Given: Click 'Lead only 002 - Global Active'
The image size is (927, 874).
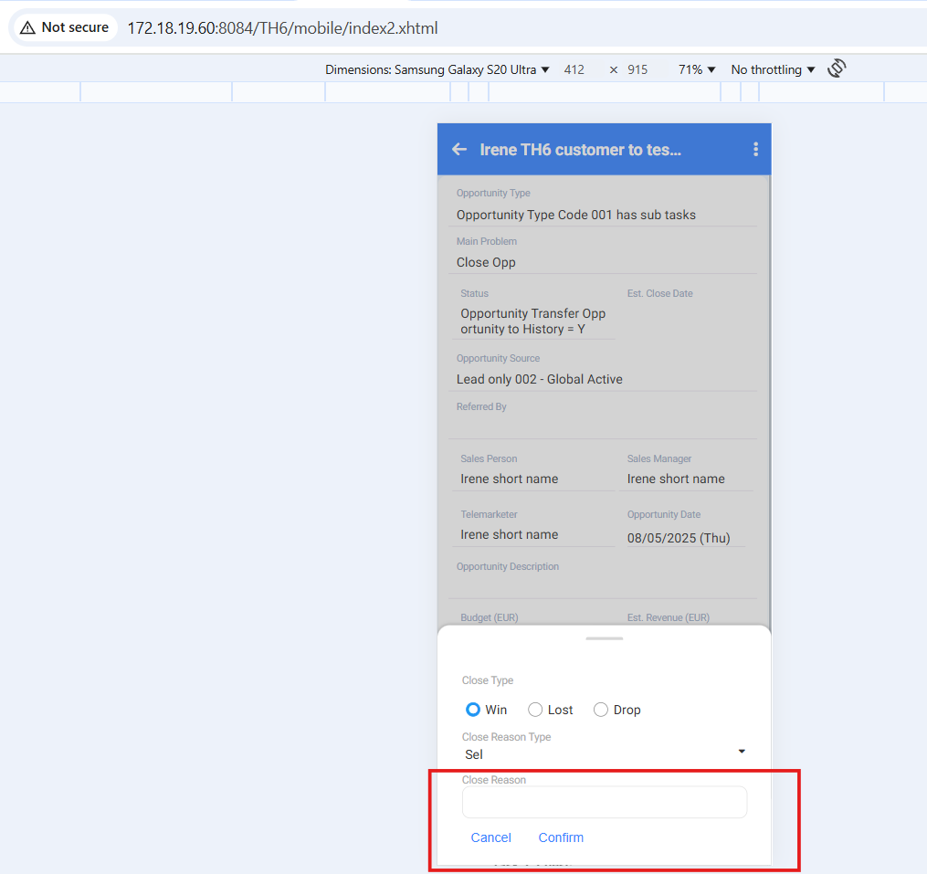Looking at the screenshot, I should 539,379.
